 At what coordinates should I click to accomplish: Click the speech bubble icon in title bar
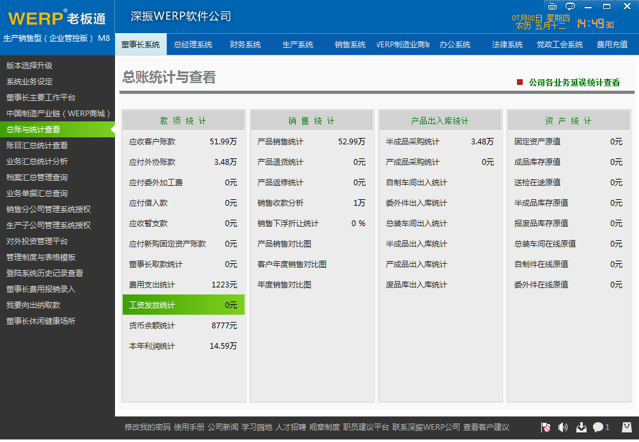570,6
